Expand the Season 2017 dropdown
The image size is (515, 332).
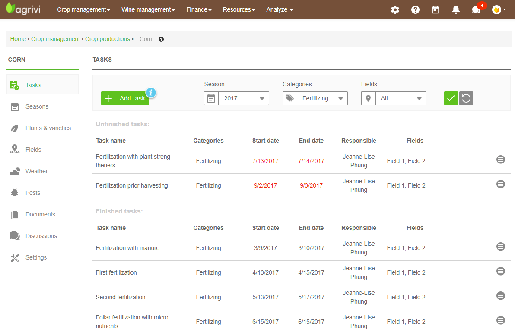243,98
